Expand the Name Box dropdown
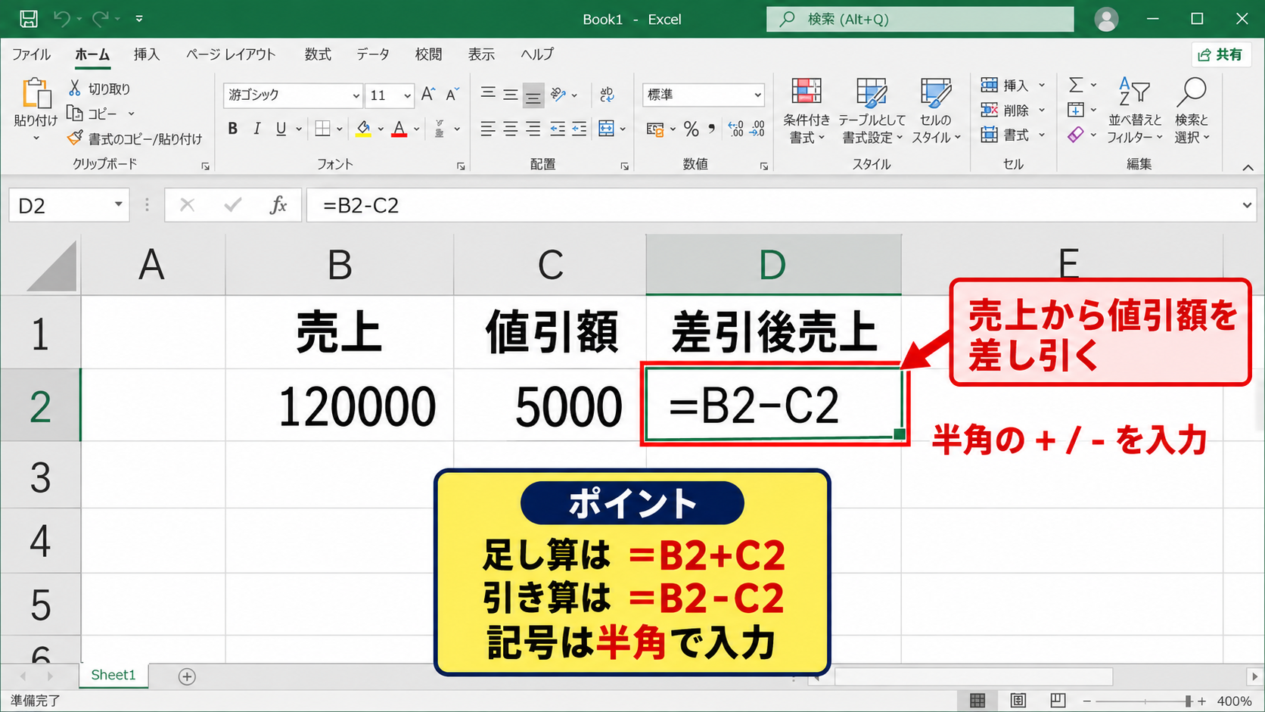The height and width of the screenshot is (712, 1265). tap(118, 205)
